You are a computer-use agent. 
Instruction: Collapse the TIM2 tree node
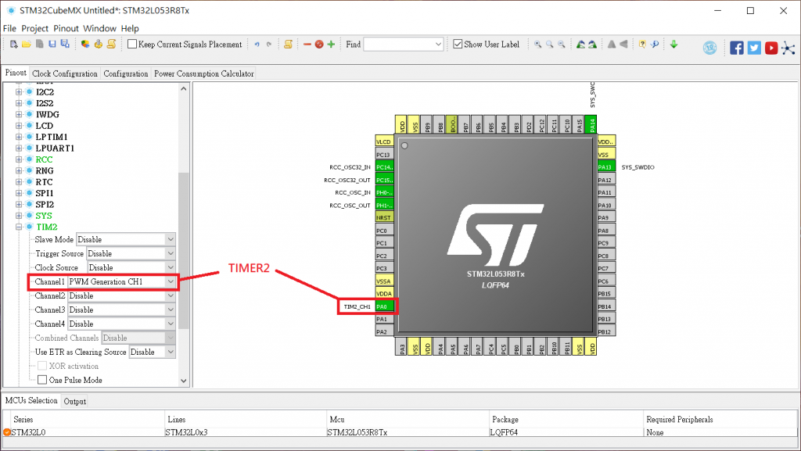click(19, 227)
